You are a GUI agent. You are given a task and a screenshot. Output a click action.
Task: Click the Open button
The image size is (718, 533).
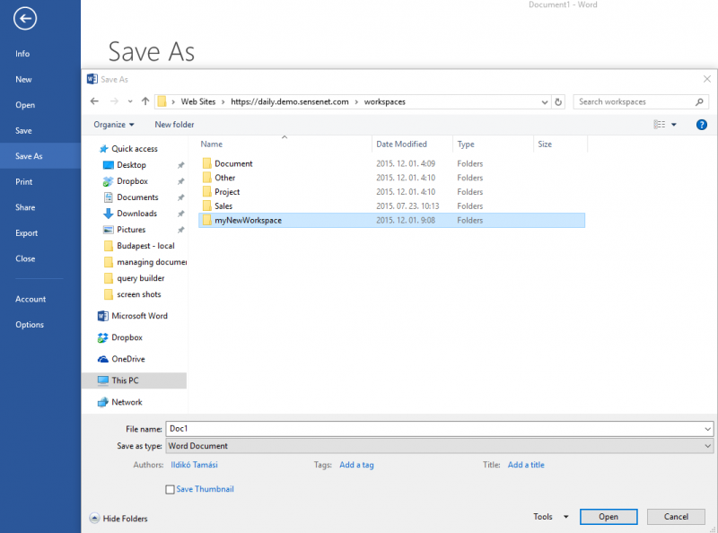(x=609, y=517)
